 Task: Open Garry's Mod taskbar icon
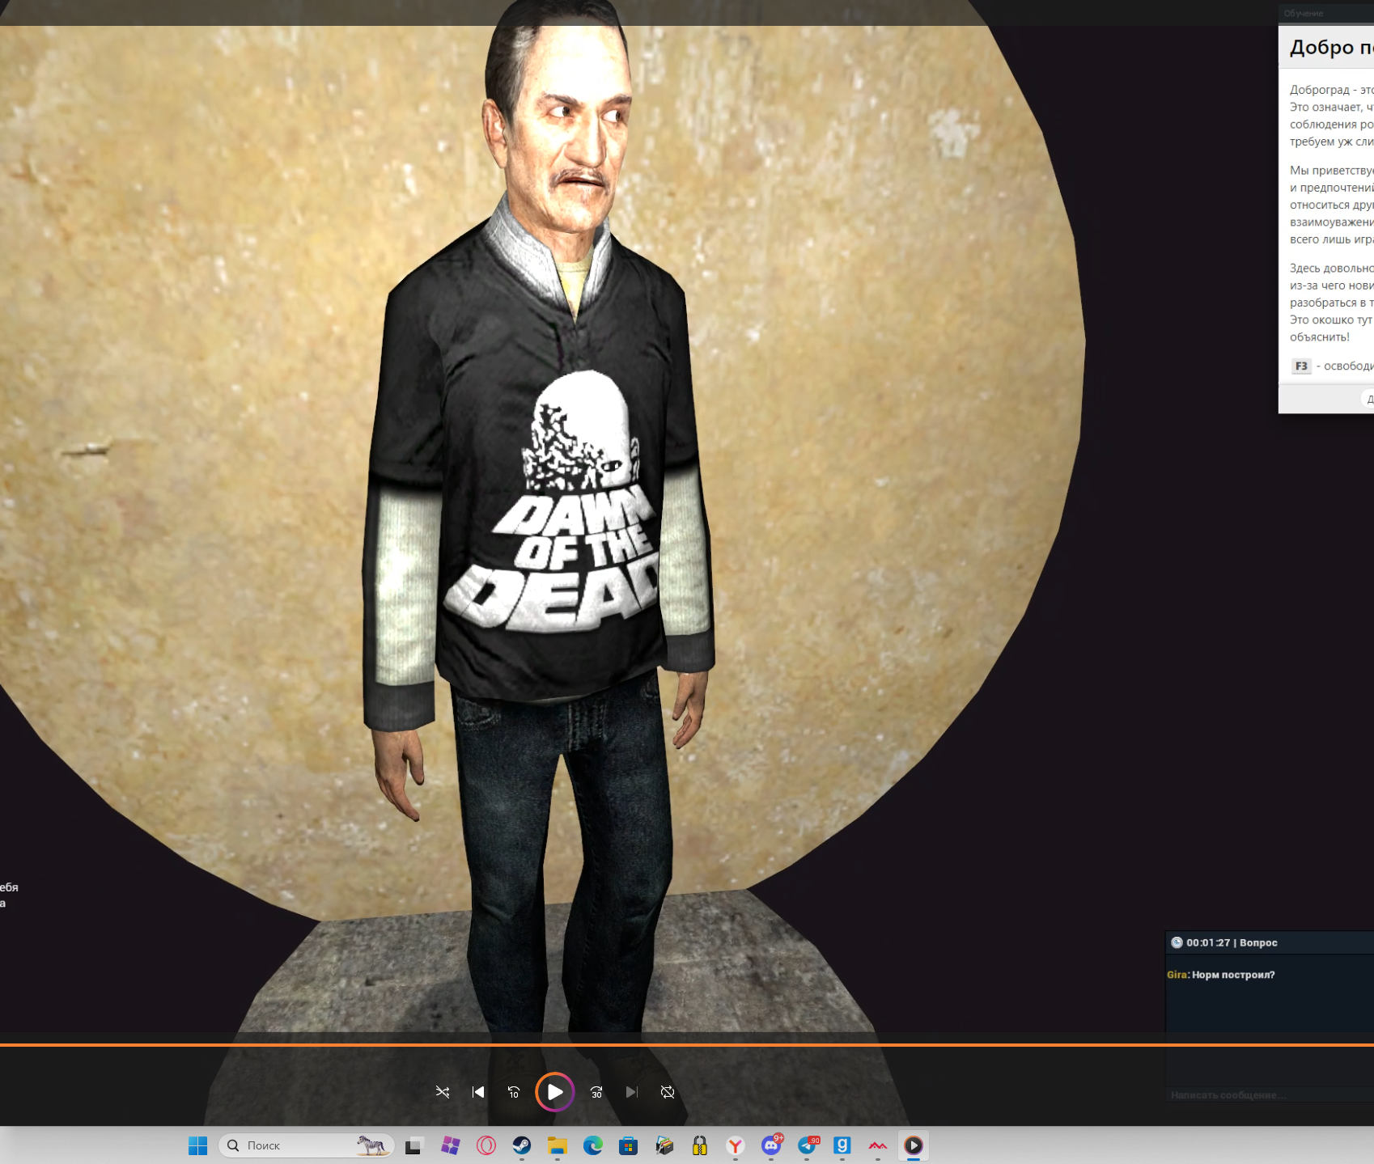[842, 1145]
